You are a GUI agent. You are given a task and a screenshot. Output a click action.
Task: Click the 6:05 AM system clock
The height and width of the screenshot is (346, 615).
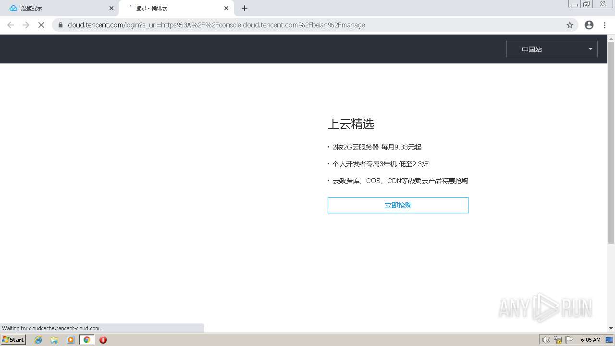(590, 340)
